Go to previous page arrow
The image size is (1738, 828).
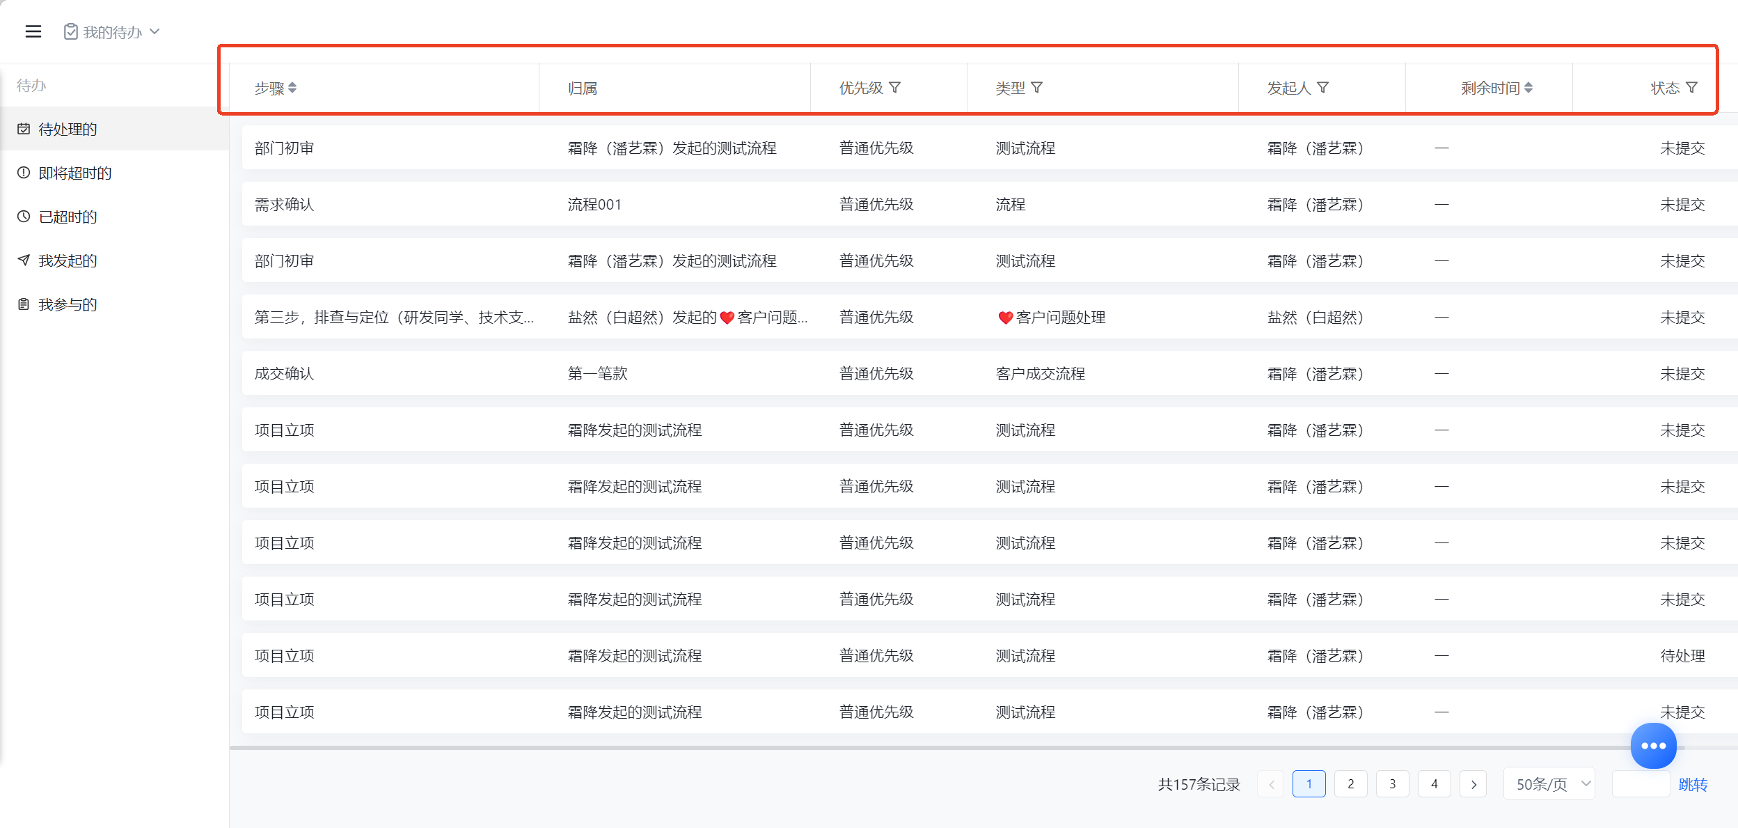(1271, 784)
